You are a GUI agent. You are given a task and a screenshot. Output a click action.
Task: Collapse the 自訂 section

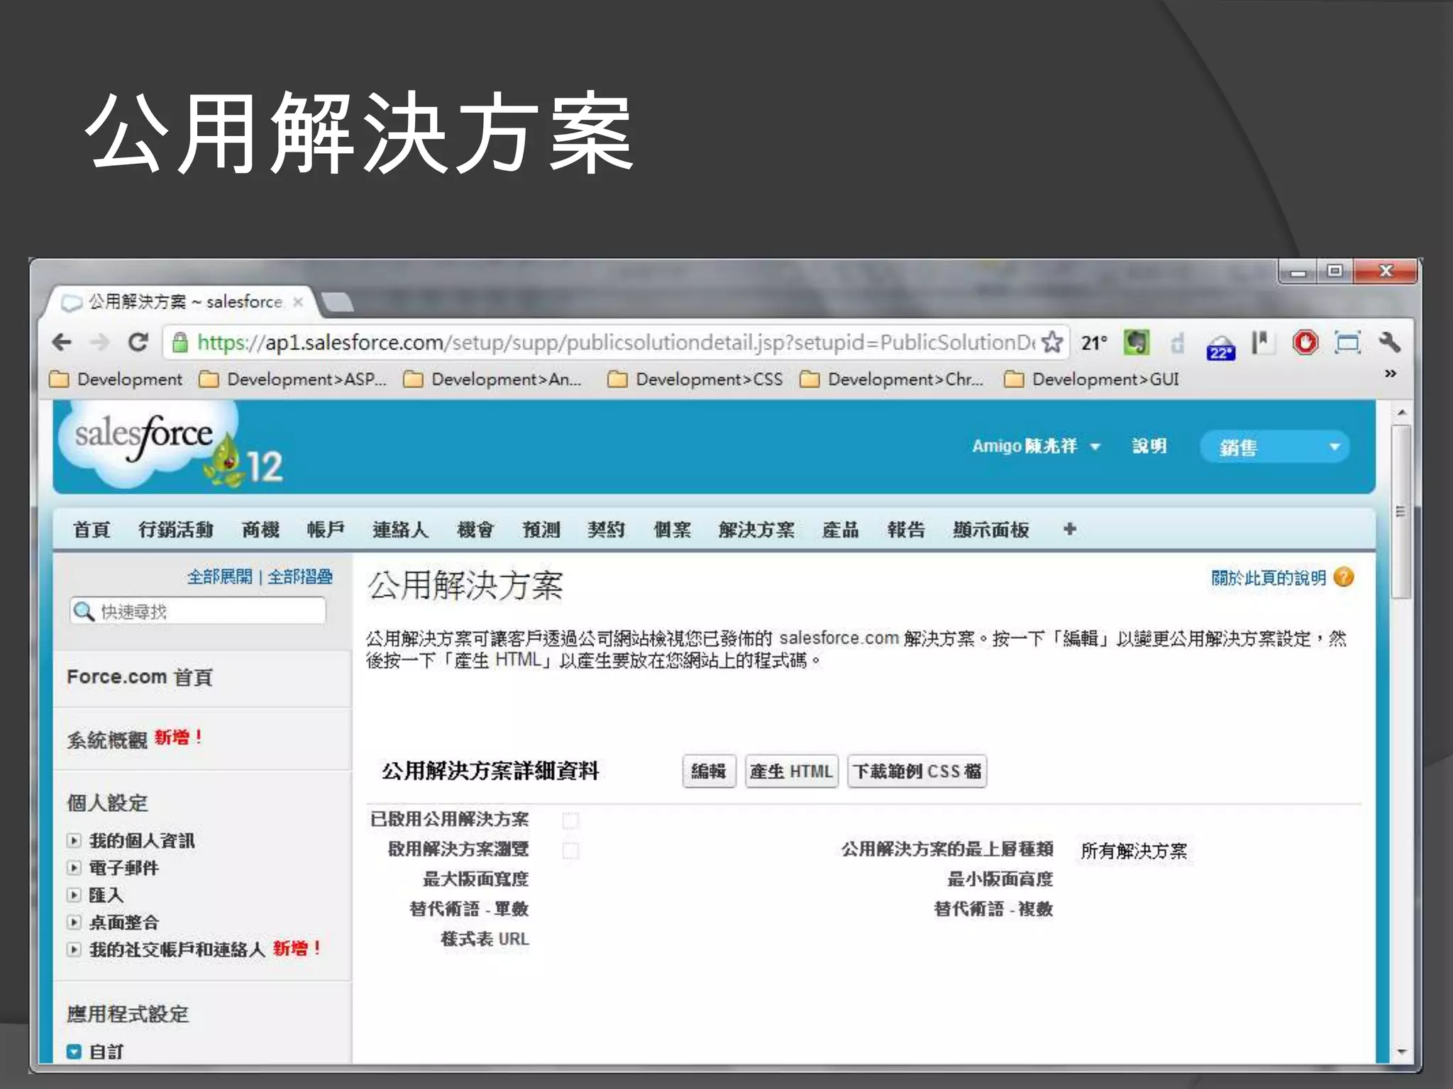(74, 1051)
